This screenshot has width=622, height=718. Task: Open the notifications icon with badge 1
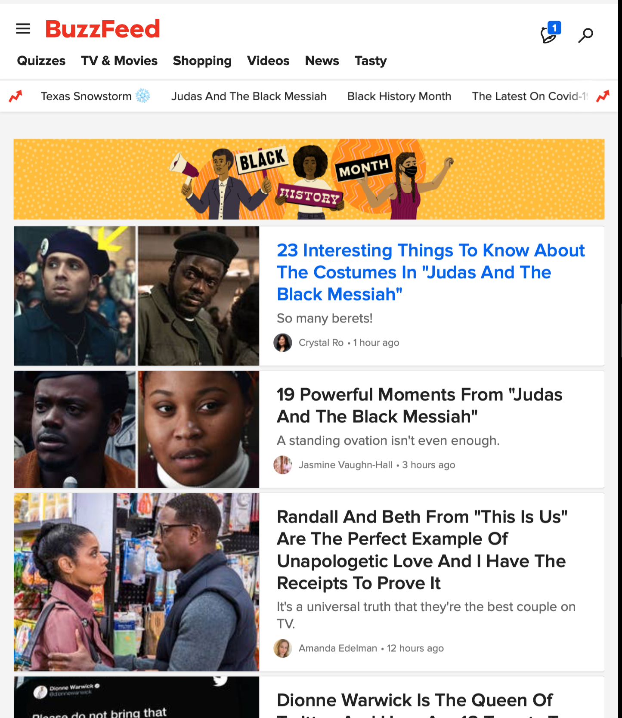point(550,33)
